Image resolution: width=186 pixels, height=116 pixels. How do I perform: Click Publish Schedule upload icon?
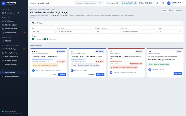(x=3, y=64)
